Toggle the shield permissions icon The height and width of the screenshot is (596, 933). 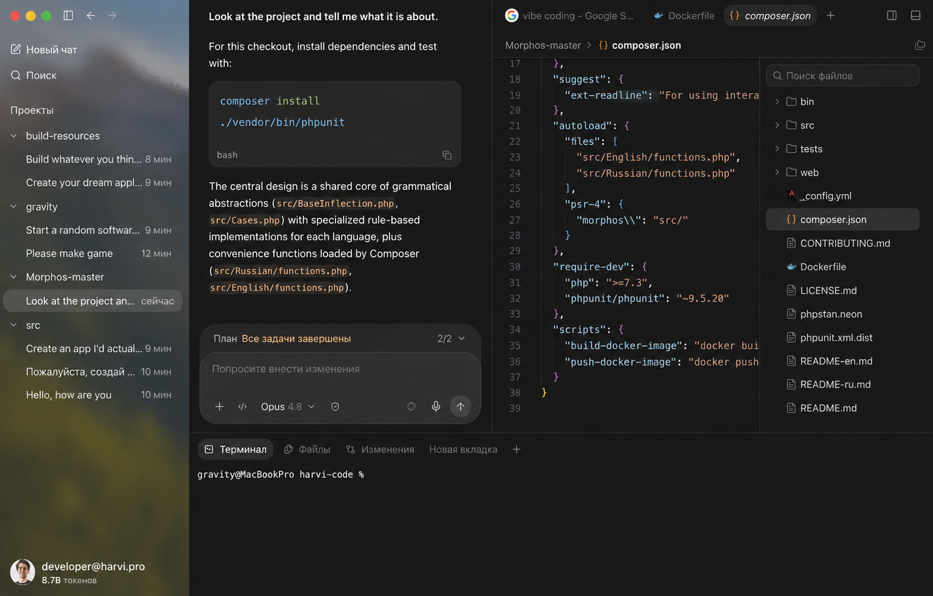coord(335,406)
